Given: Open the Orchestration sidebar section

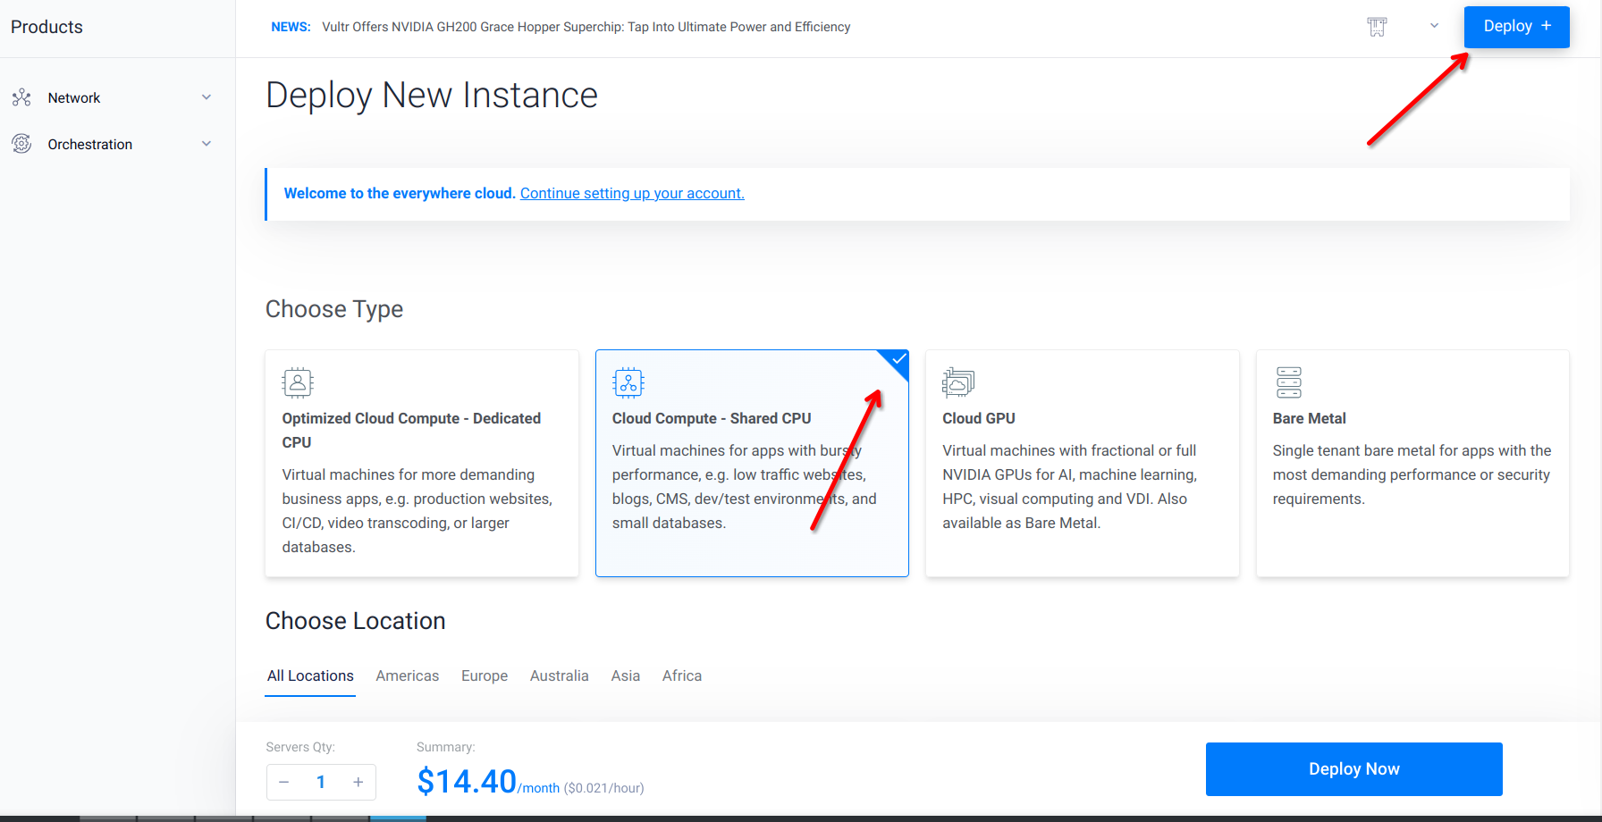Looking at the screenshot, I should (117, 144).
